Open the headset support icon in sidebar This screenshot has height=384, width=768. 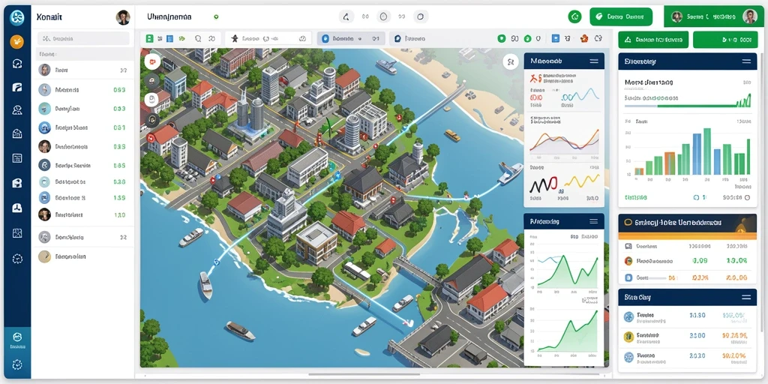coord(17,64)
